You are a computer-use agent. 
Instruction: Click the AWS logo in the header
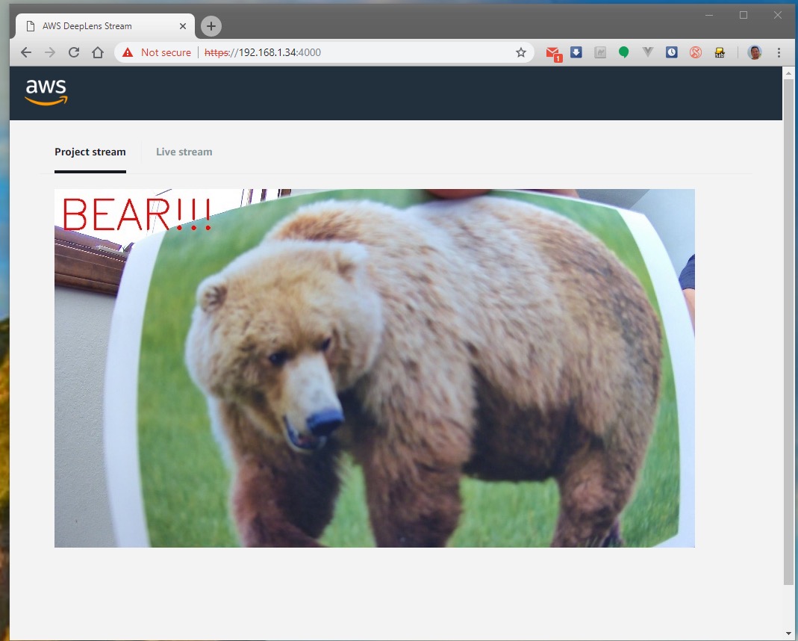coord(46,92)
